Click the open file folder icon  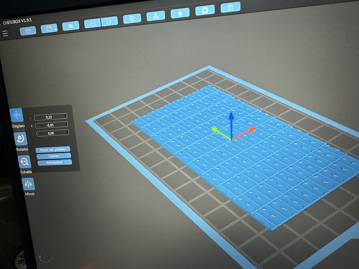(x=28, y=30)
